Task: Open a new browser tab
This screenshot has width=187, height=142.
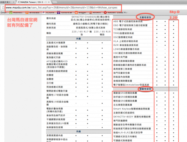Action: click(55, 2)
